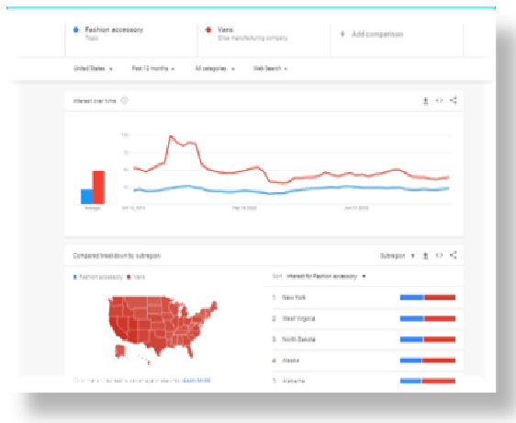Expand the All categories dropdown

click(x=215, y=69)
